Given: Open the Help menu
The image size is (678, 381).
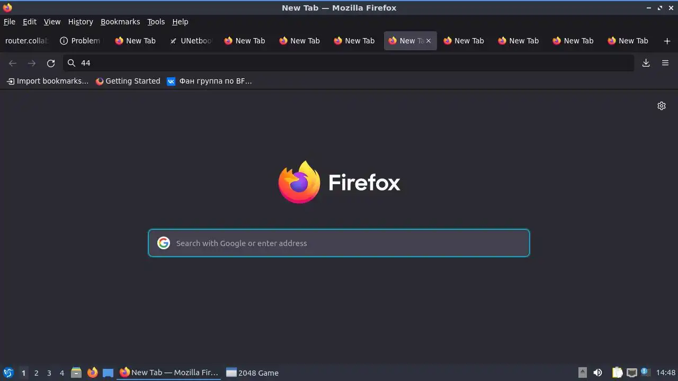Looking at the screenshot, I should click(180, 22).
